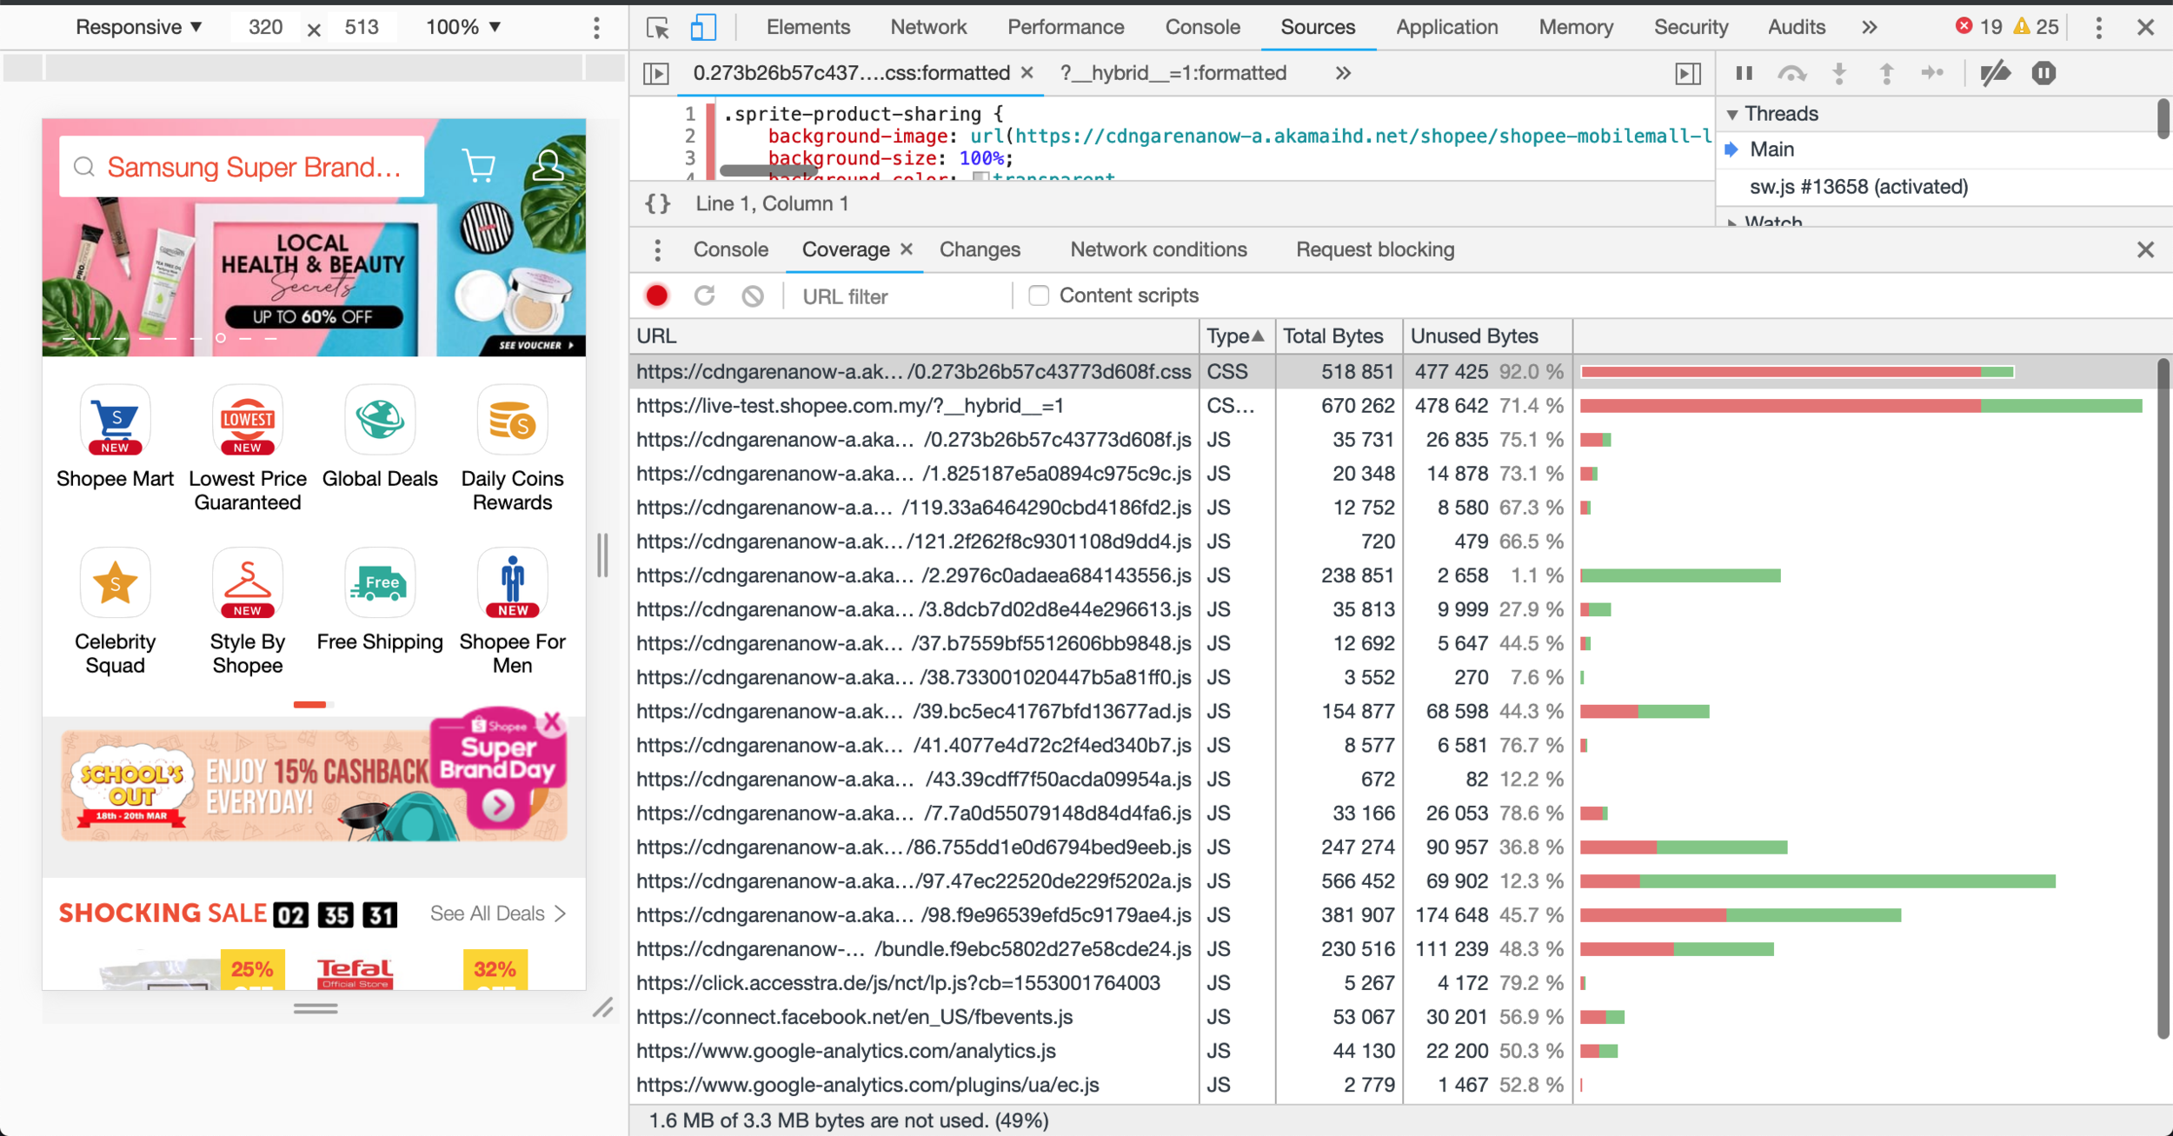The image size is (2173, 1136).
Task: Click the red record coverage button
Action: pos(657,296)
